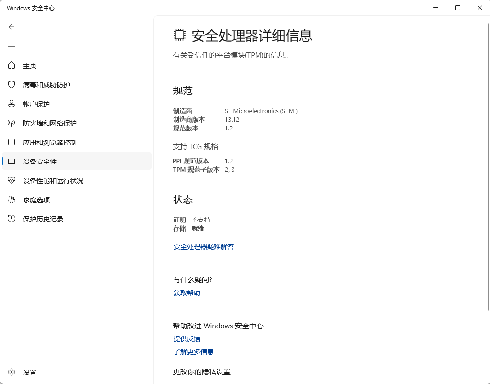Close the Windows 安全中心 window

(479, 8)
